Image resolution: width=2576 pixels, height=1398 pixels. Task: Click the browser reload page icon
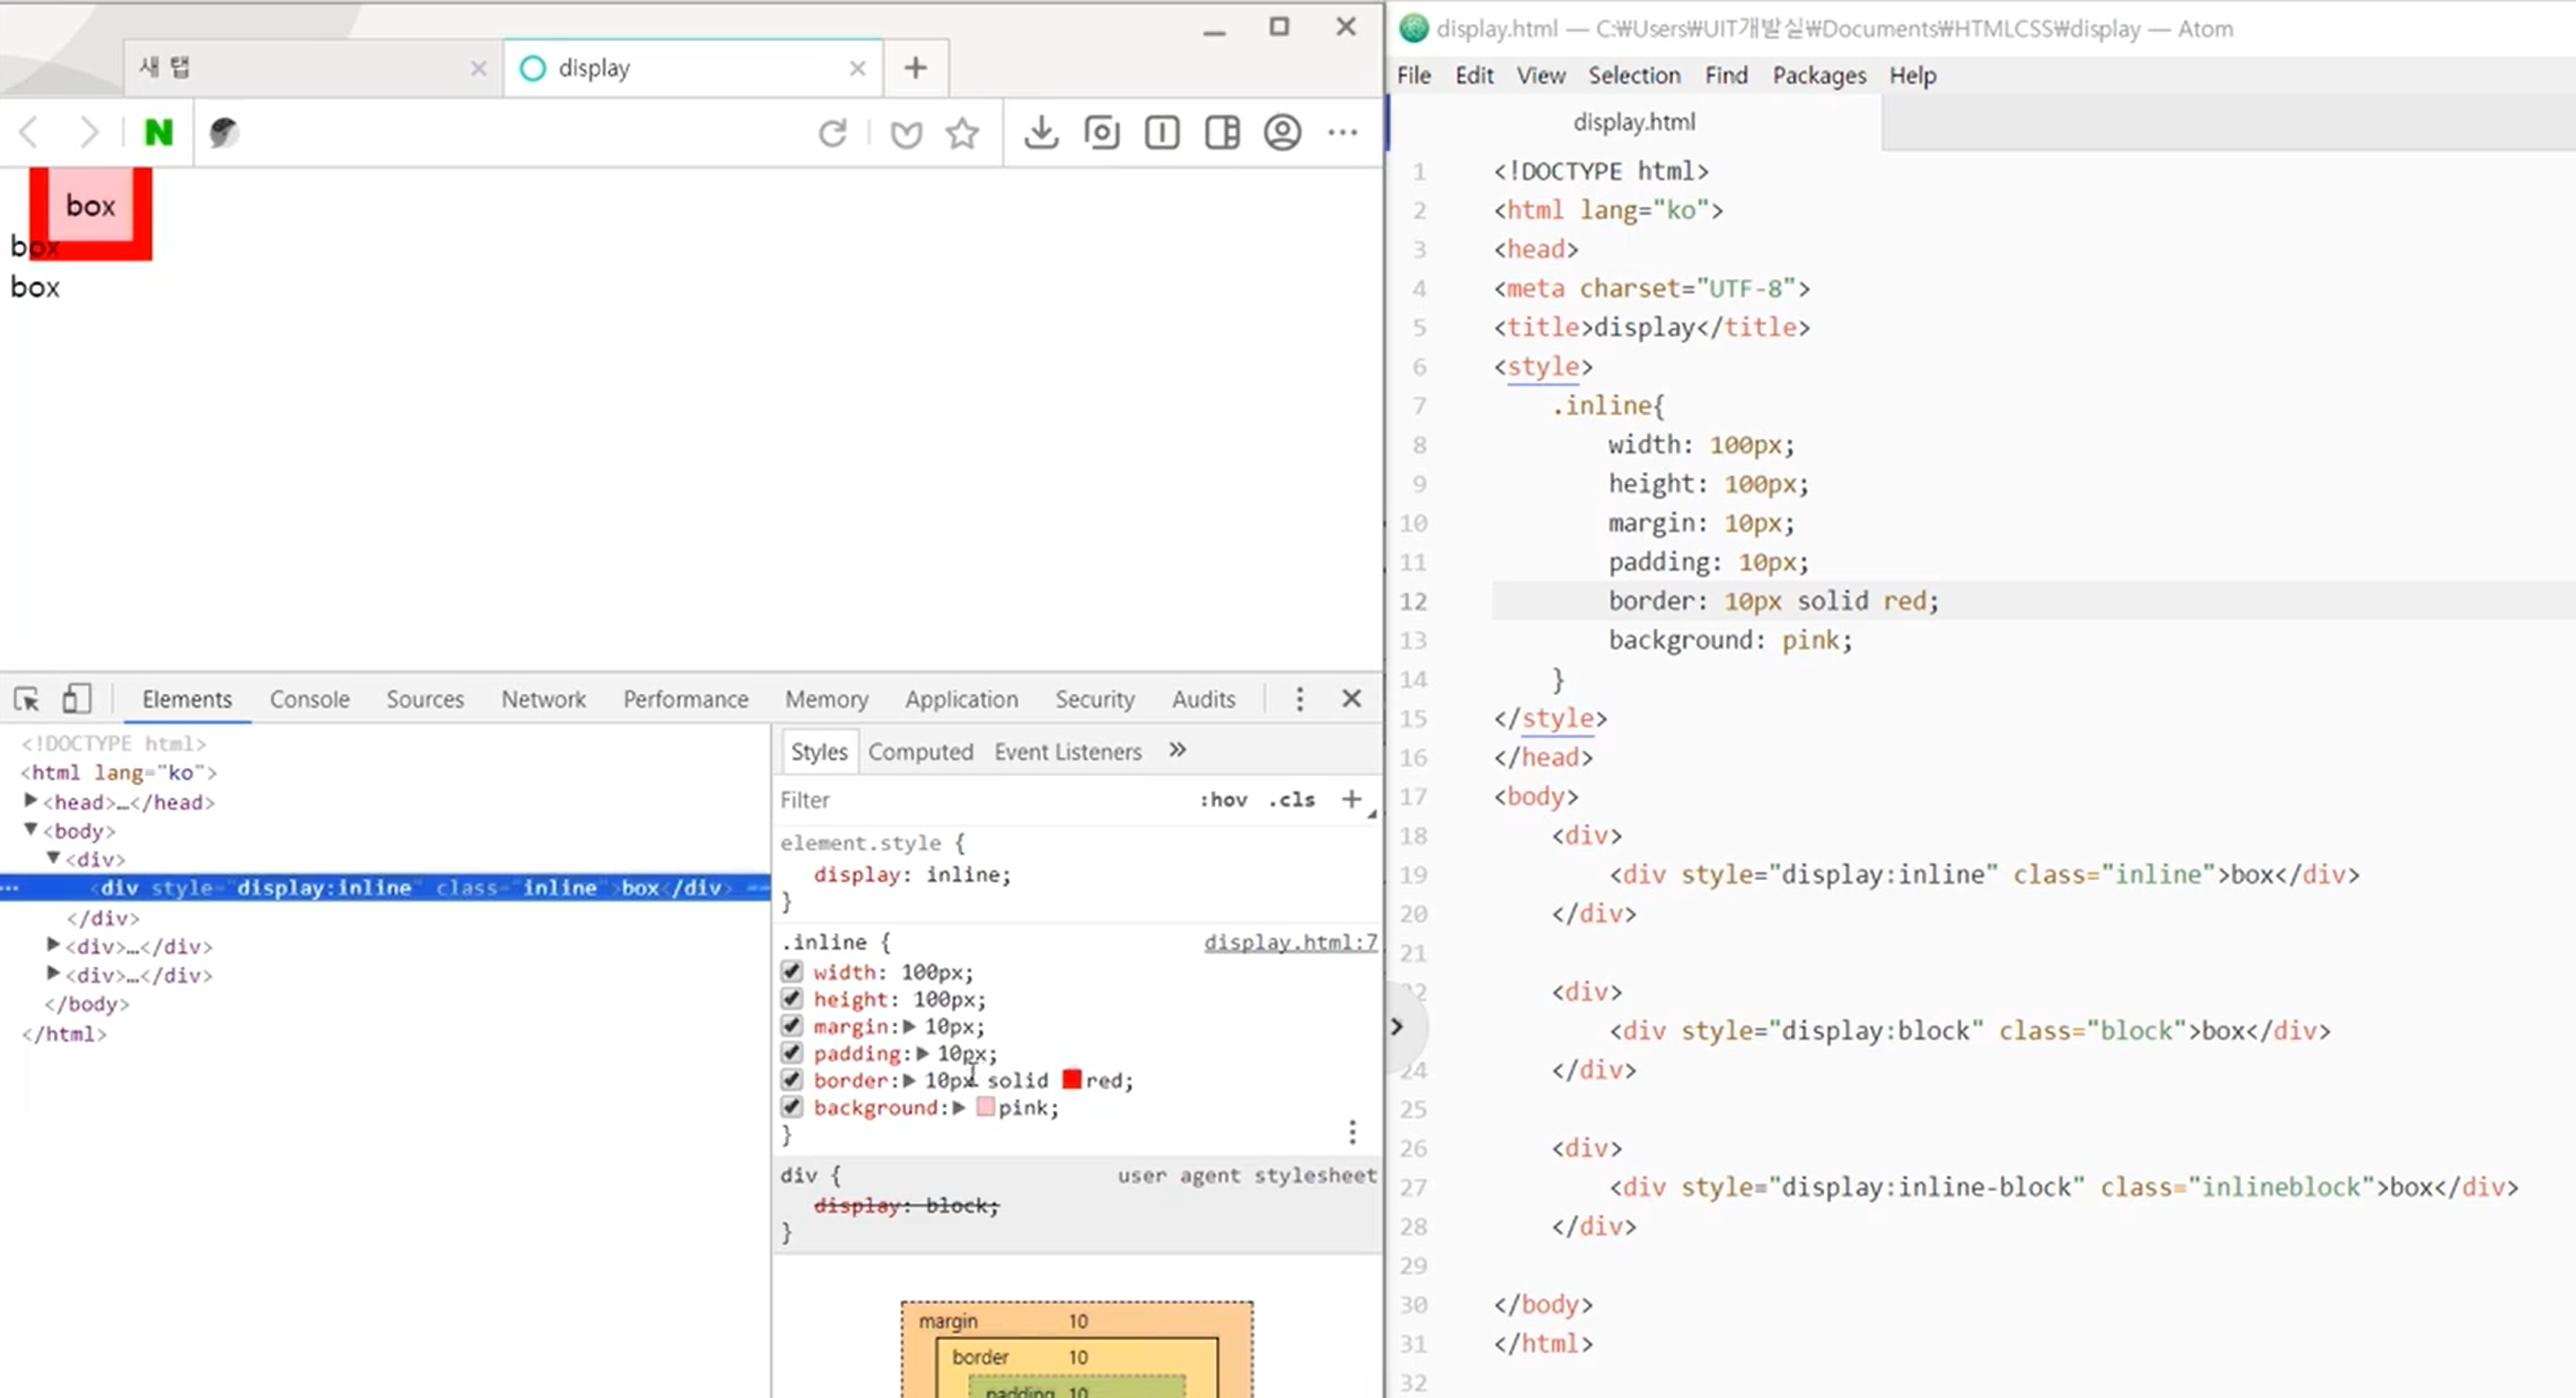click(832, 133)
